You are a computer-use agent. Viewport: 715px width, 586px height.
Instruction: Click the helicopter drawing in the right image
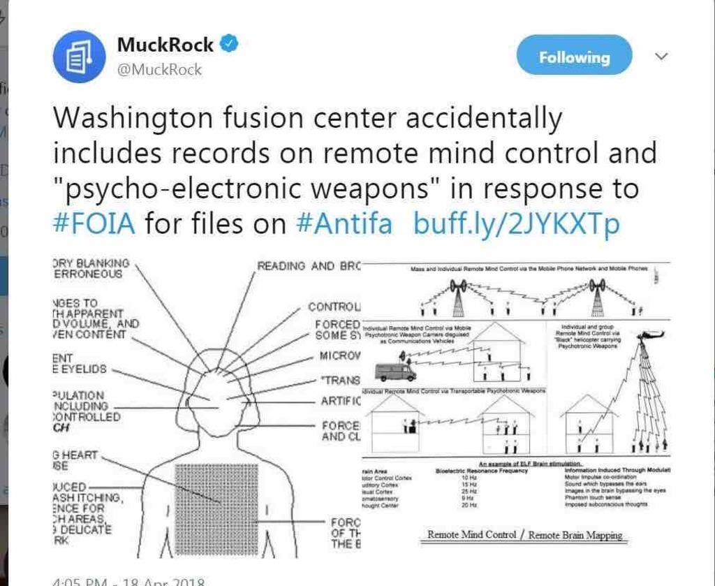pos(653,336)
